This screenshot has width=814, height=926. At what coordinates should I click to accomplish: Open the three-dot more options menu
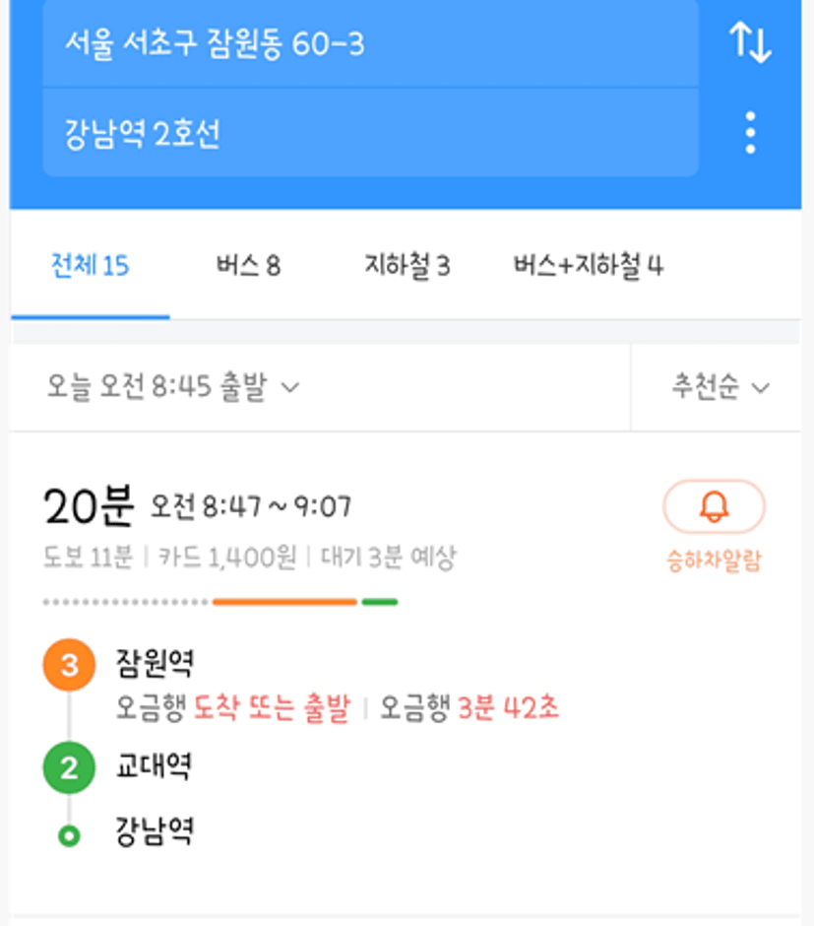coord(750,132)
